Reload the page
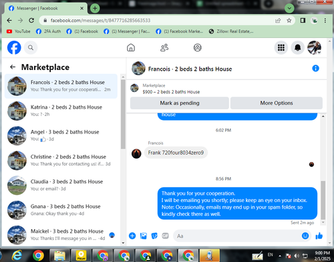The image size is (334, 262). pos(31,21)
